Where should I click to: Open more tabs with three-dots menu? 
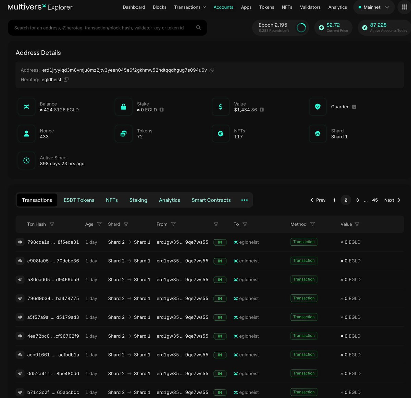point(245,200)
